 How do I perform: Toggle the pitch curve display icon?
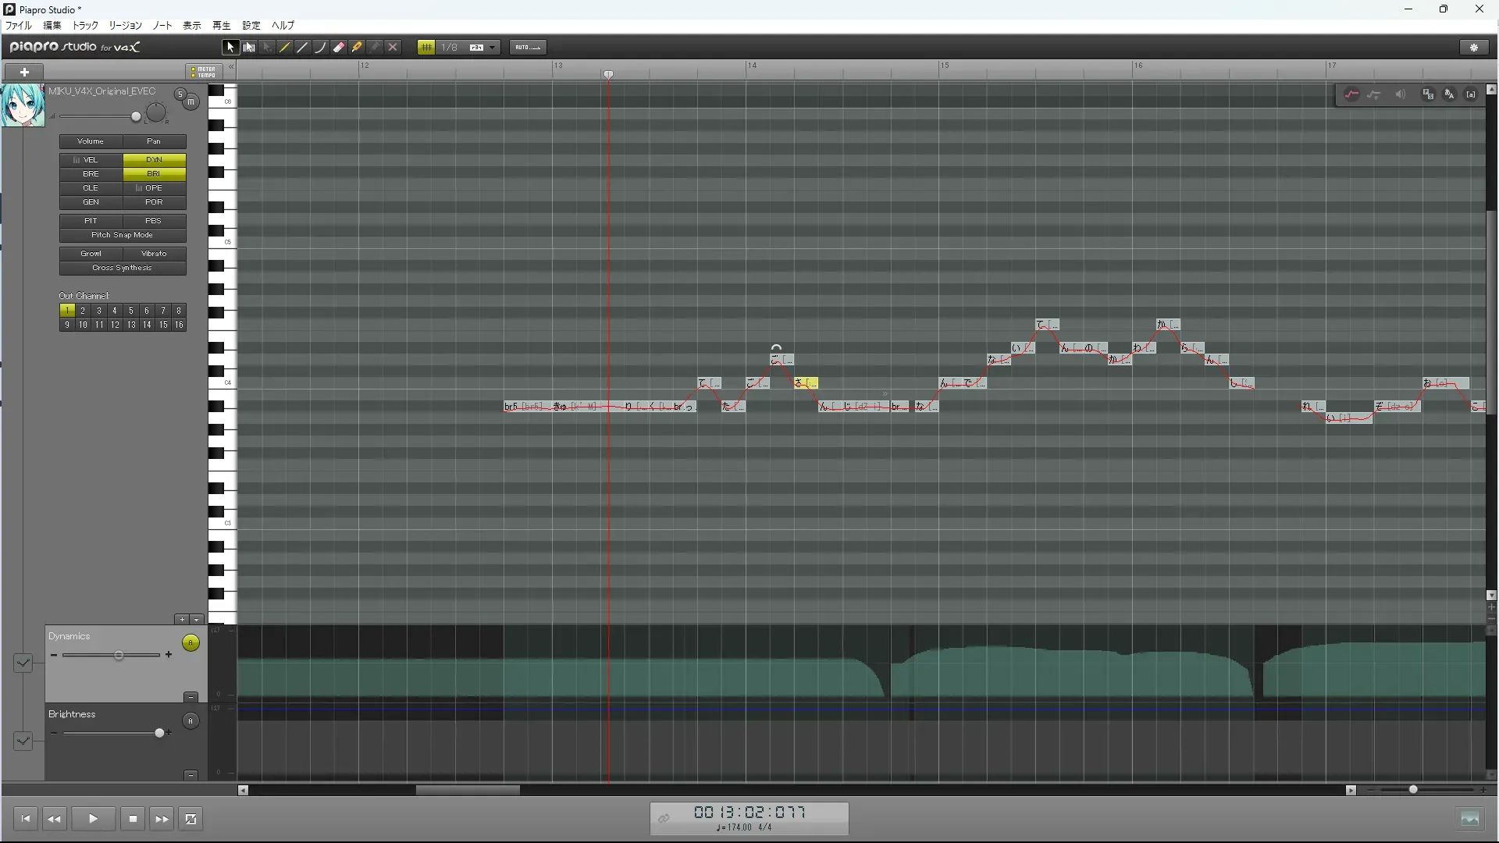tap(1351, 94)
